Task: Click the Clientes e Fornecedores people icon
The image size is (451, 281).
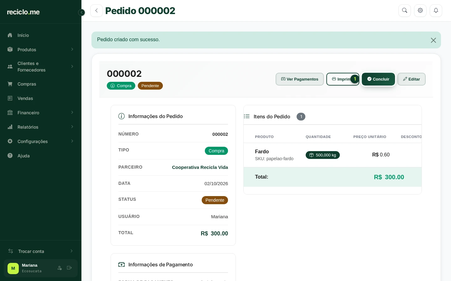Action: tap(10, 67)
